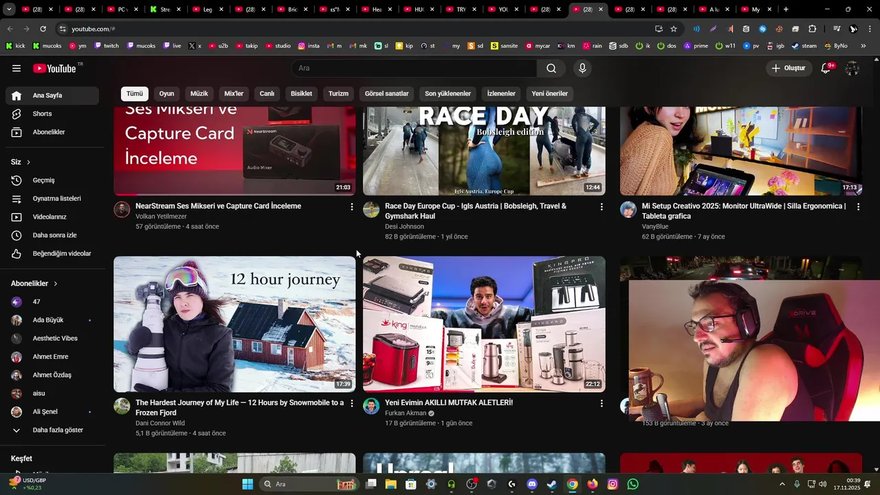
Task: Open the notifications bell
Action: [826, 68]
